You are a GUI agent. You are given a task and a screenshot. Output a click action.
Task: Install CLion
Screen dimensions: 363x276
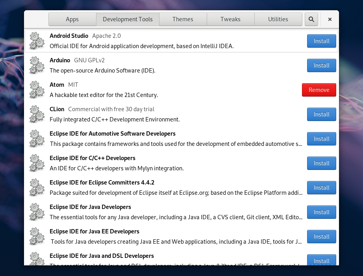click(x=321, y=114)
